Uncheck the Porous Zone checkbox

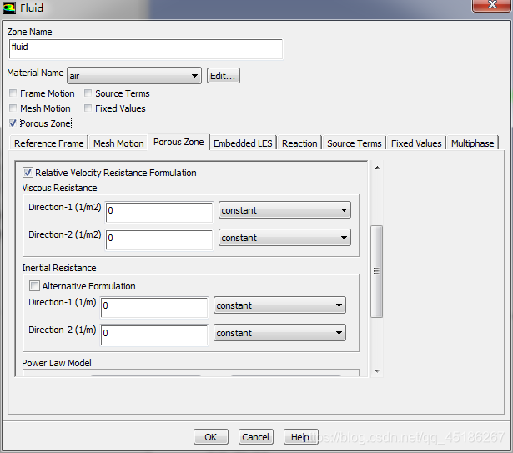click(13, 123)
